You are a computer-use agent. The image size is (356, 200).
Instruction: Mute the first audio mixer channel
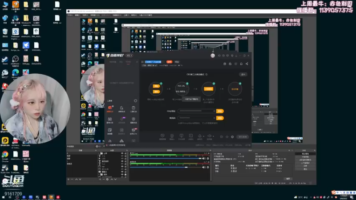[204, 159]
